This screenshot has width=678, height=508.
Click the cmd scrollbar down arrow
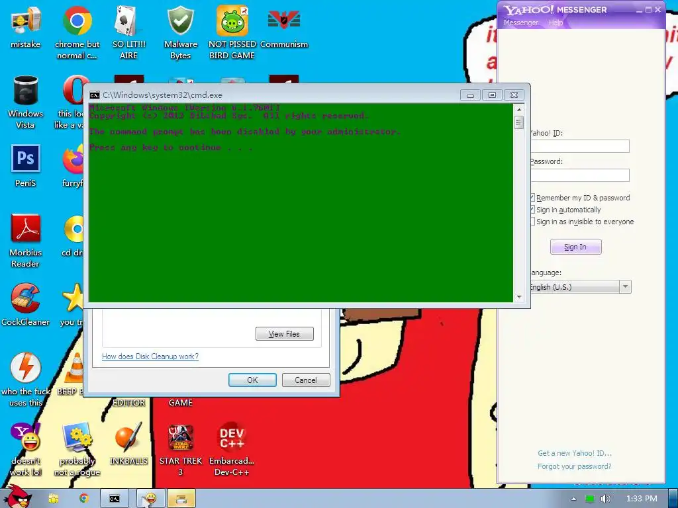[519, 297]
